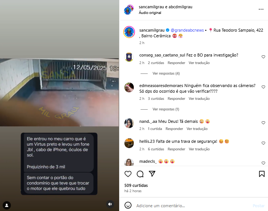Open sancamilgrau profile avatar
Viewport: 268px width, 211px height.
[129, 32]
